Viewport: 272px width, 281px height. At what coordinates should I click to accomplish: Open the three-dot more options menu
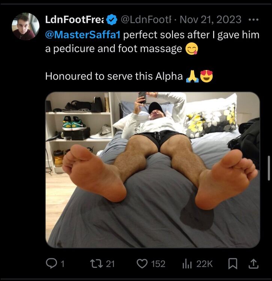[254, 19]
